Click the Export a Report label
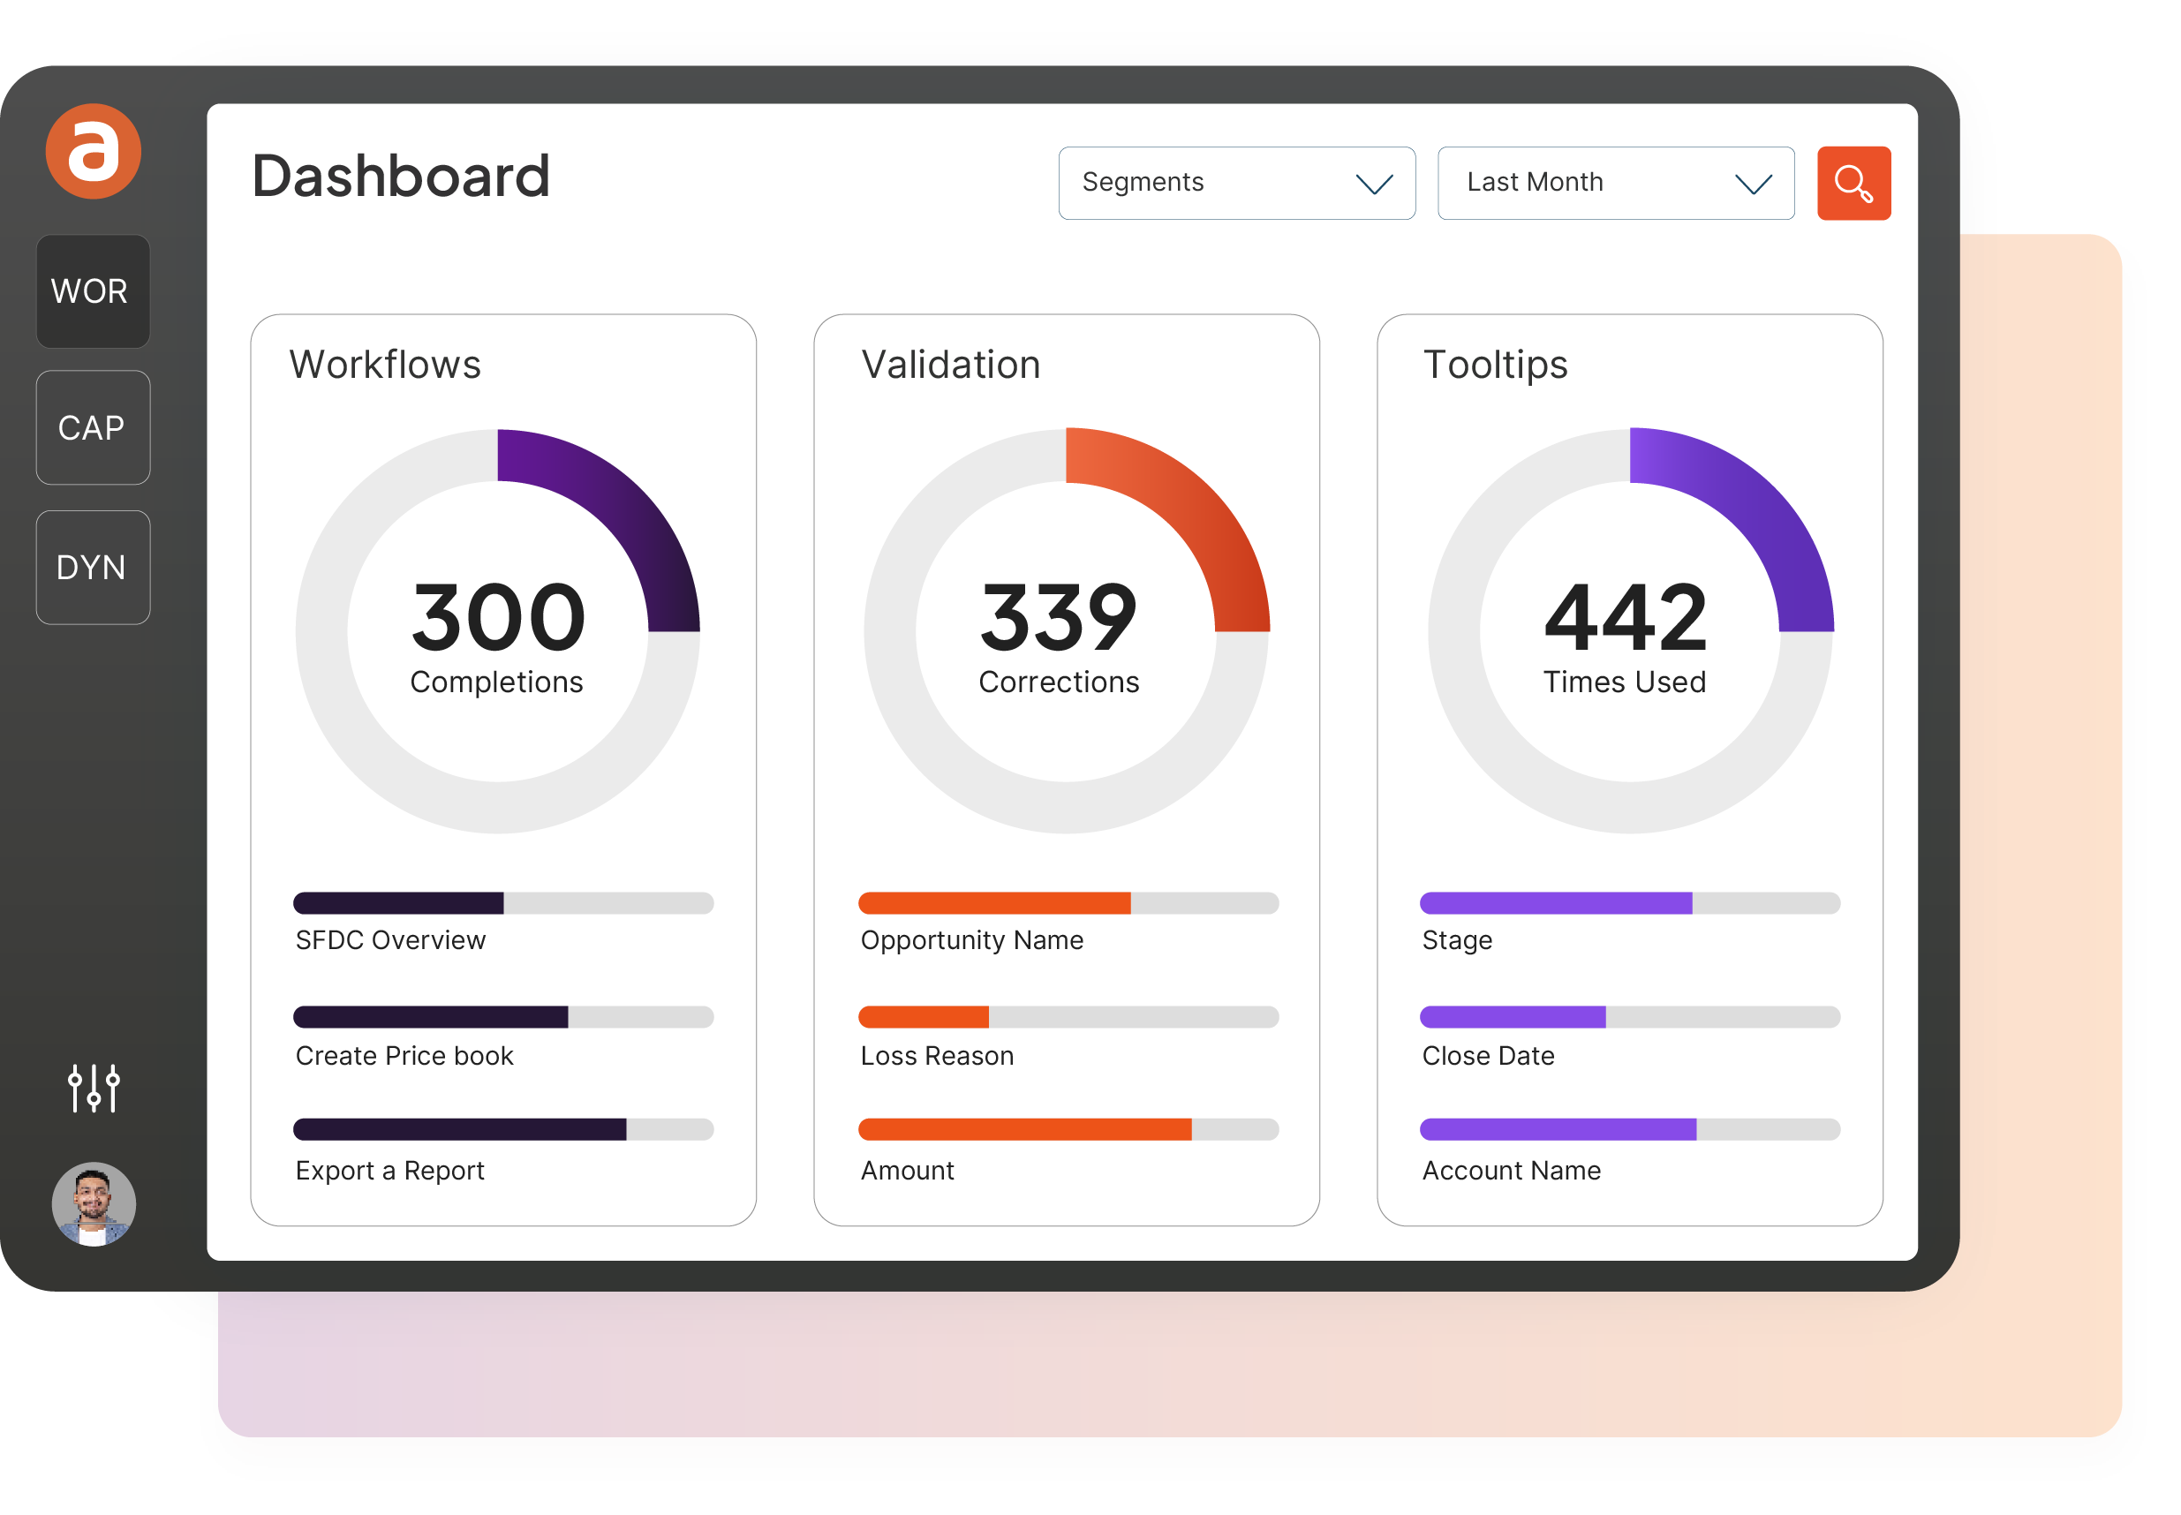The height and width of the screenshot is (1515, 2181). (x=389, y=1170)
